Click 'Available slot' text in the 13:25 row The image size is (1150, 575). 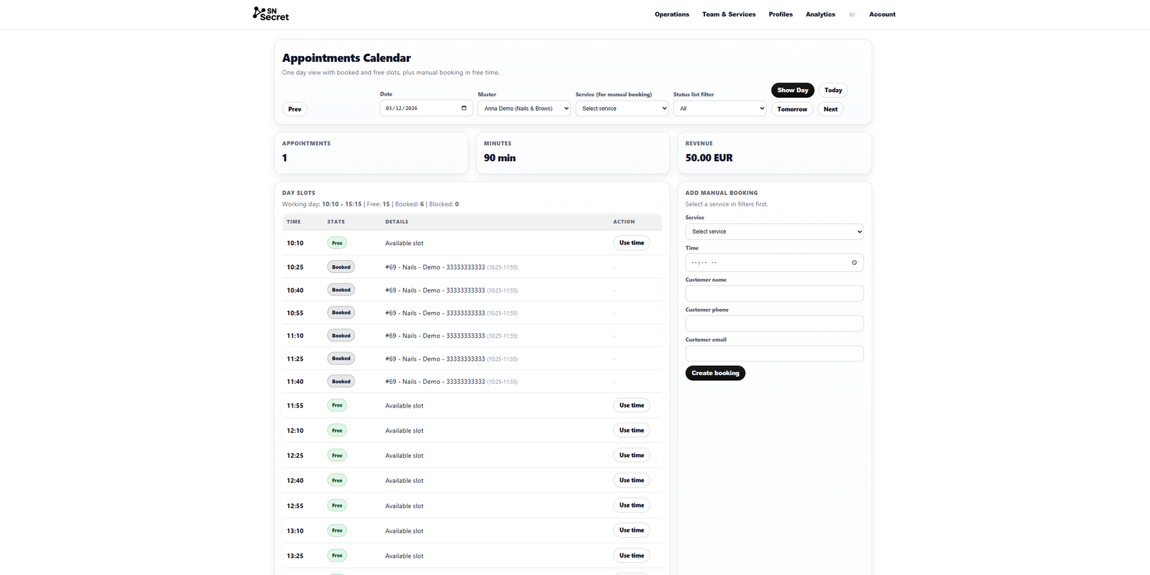click(404, 556)
